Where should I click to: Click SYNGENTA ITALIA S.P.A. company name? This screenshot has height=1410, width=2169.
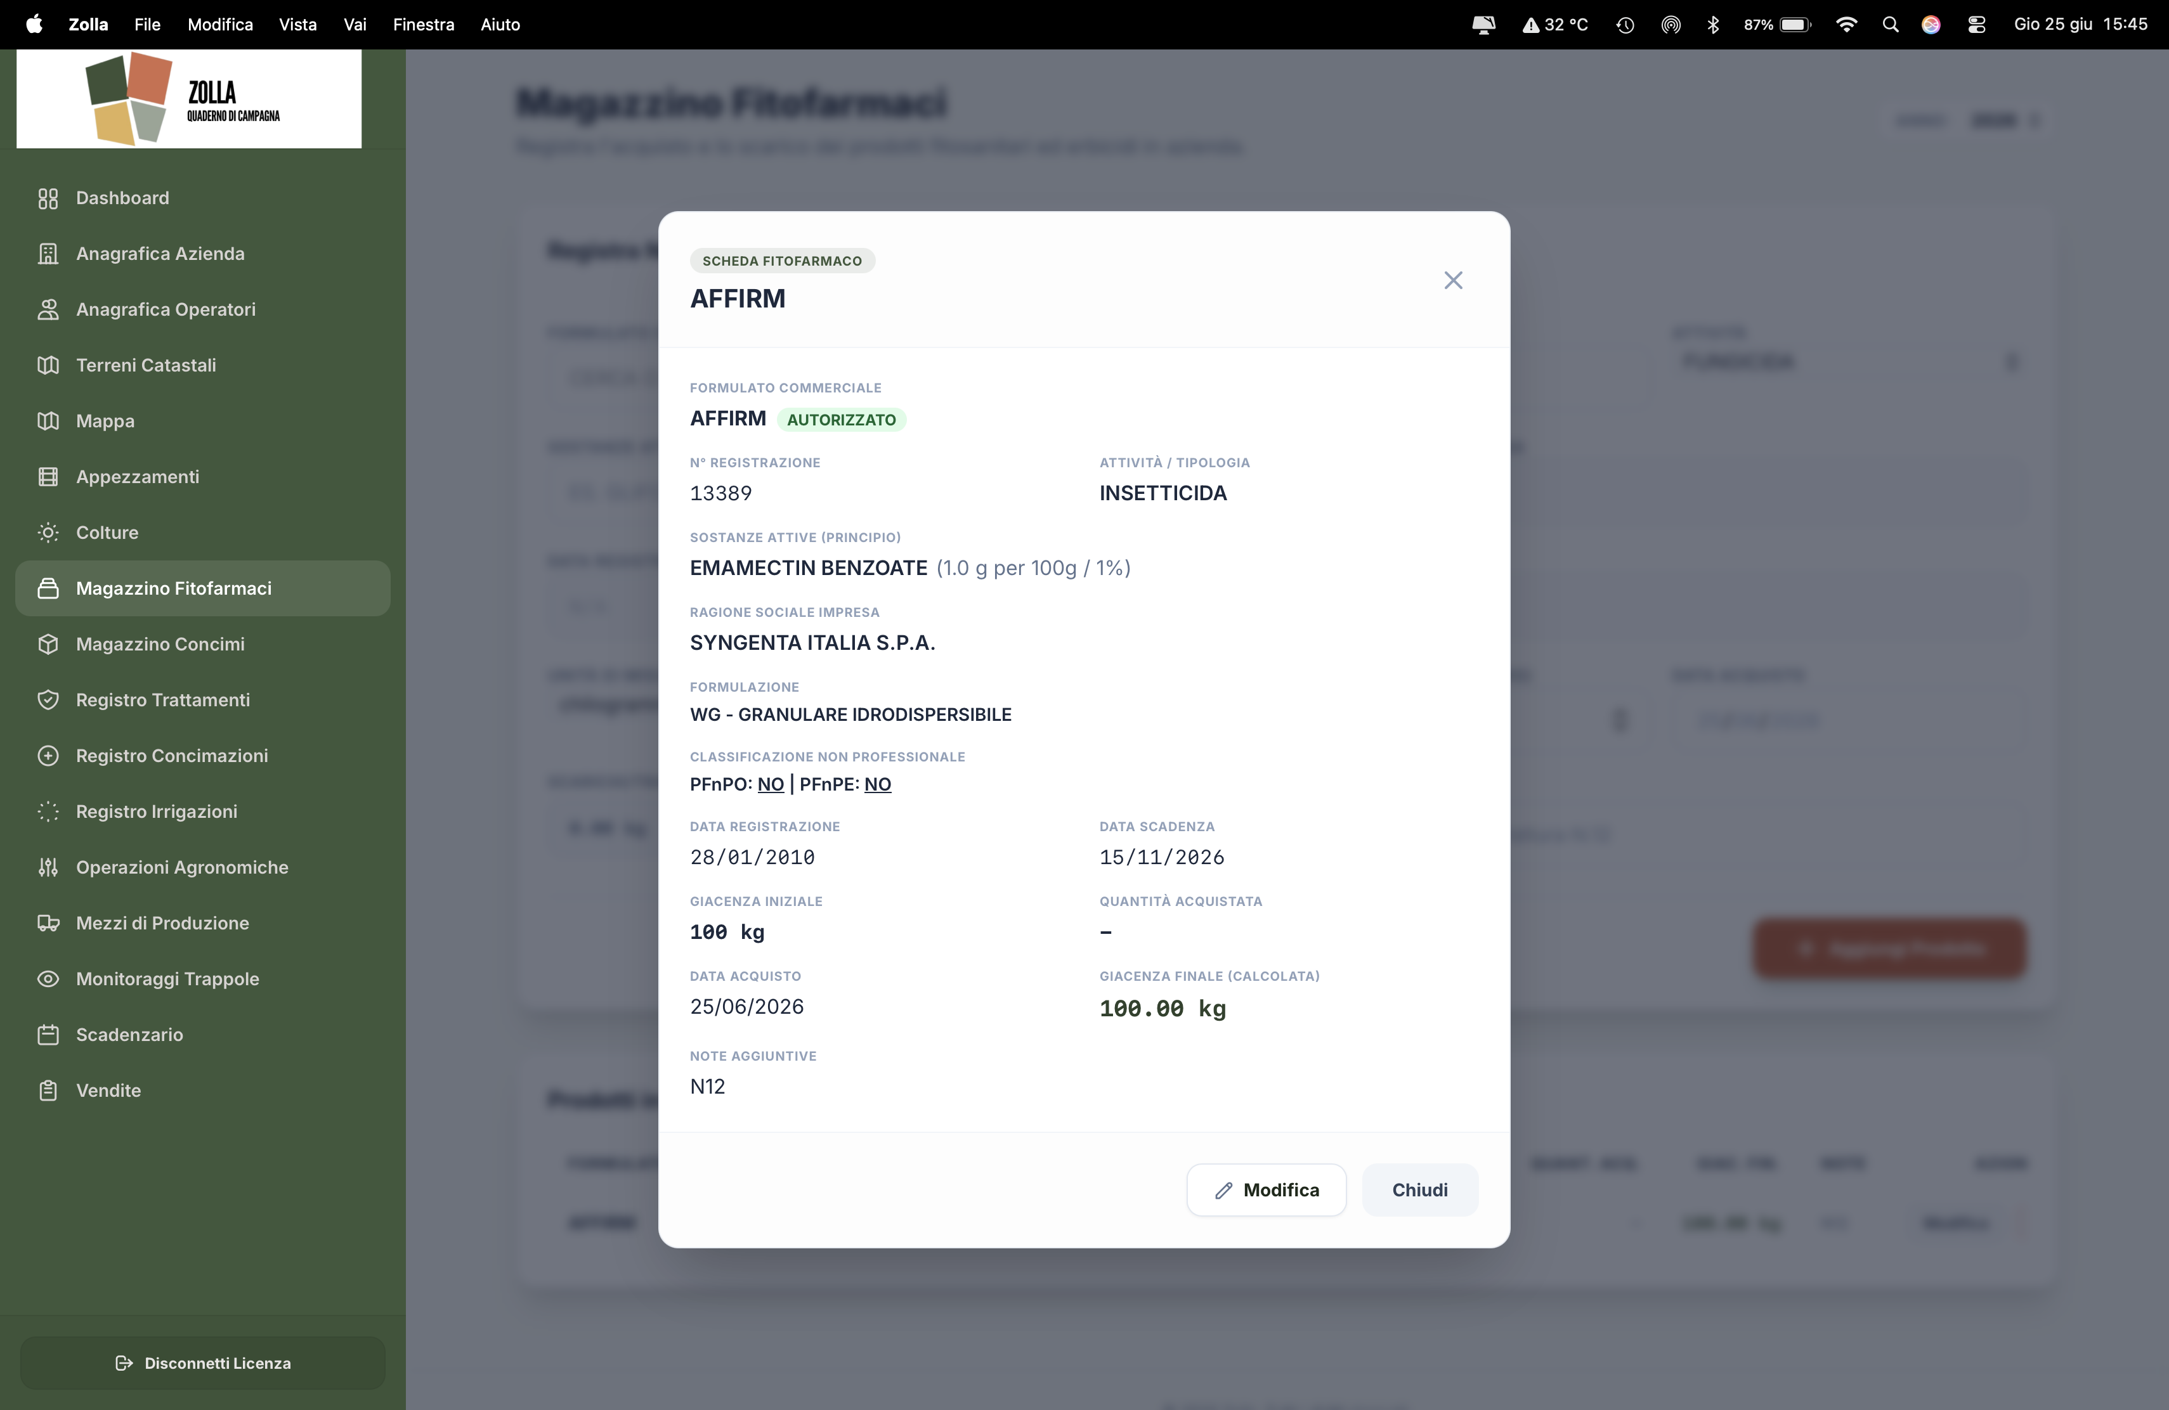point(813,642)
